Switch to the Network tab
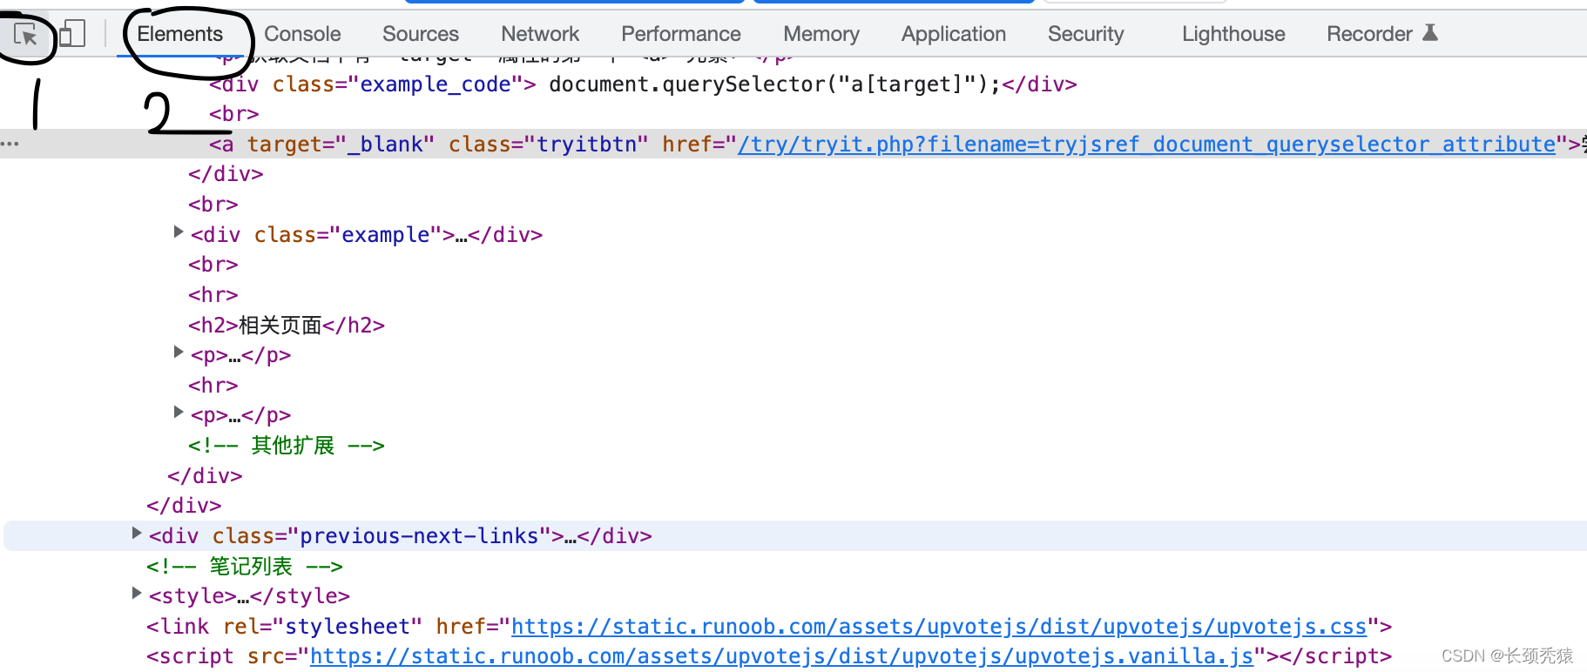The width and height of the screenshot is (1587, 672). coord(540,34)
